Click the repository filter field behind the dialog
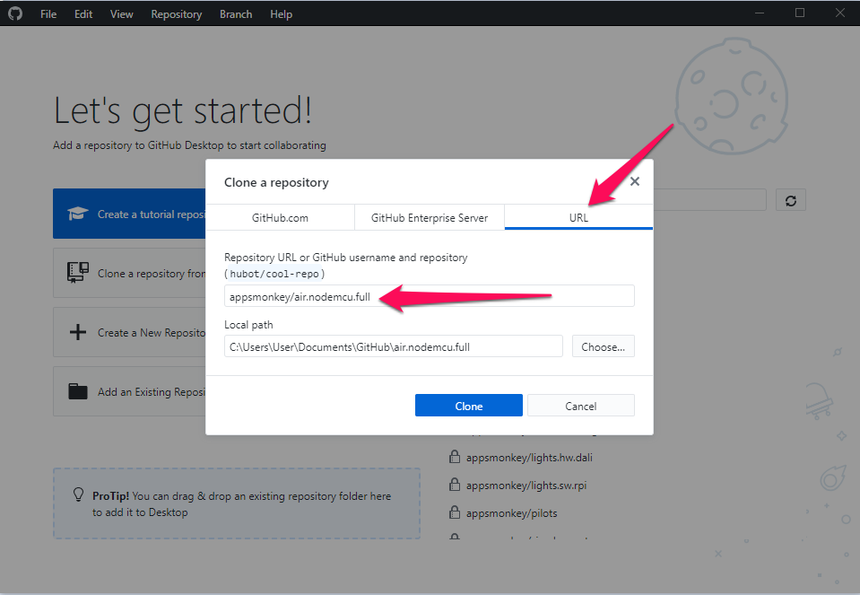The height and width of the screenshot is (595, 860). [x=709, y=200]
